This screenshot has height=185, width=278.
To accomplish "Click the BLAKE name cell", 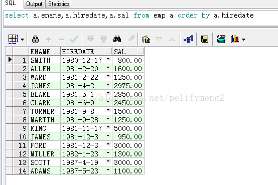I will [45, 94].
